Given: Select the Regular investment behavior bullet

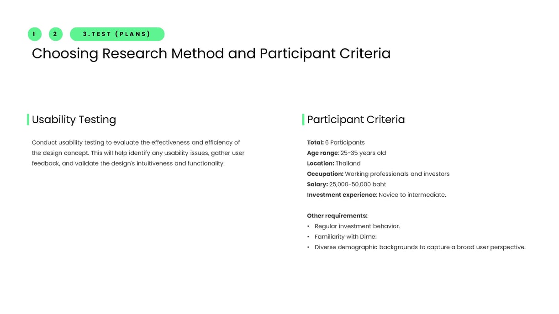Looking at the screenshot, I should [357, 226].
